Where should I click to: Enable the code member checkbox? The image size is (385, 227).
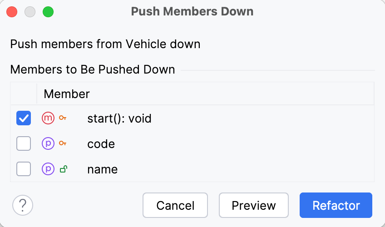pyautogui.click(x=24, y=144)
